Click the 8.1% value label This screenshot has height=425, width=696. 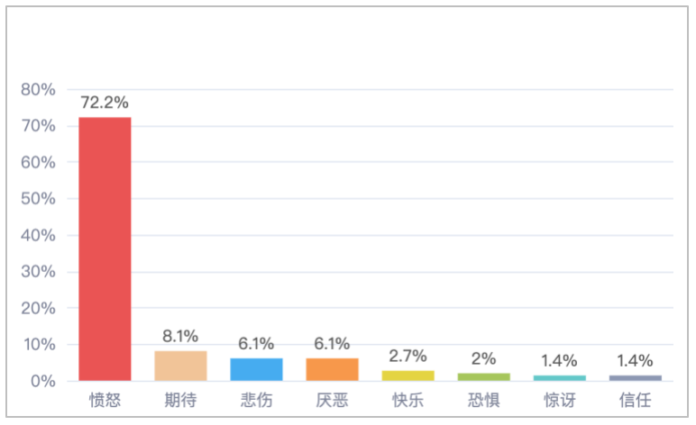(x=180, y=338)
